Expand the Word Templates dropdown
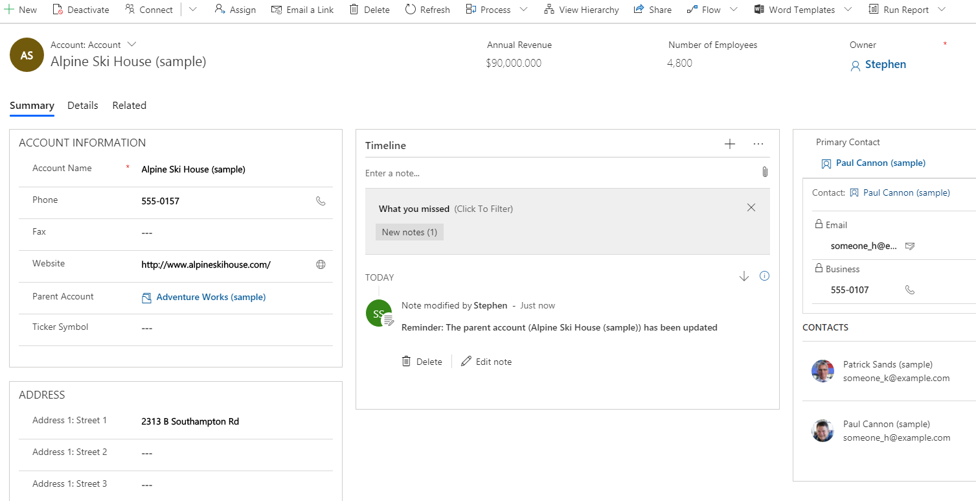The height and width of the screenshot is (501, 976). click(x=848, y=10)
